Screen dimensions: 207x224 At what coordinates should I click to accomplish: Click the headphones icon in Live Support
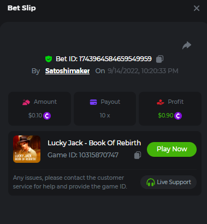151,182
